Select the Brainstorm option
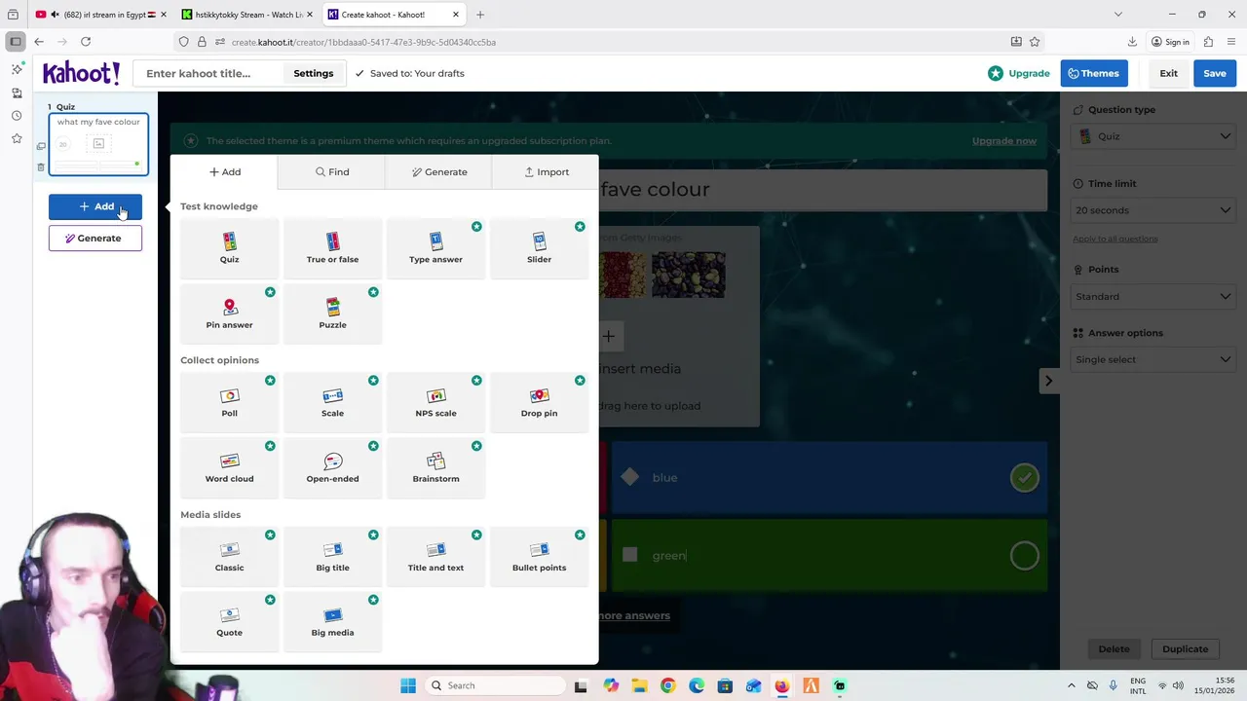The height and width of the screenshot is (701, 1247). [435, 467]
